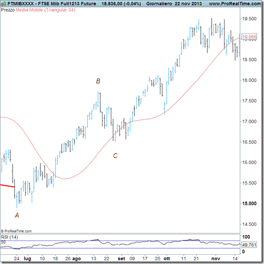Click the set month label on time axis
This screenshot has width=264, height=264.
[122, 259]
